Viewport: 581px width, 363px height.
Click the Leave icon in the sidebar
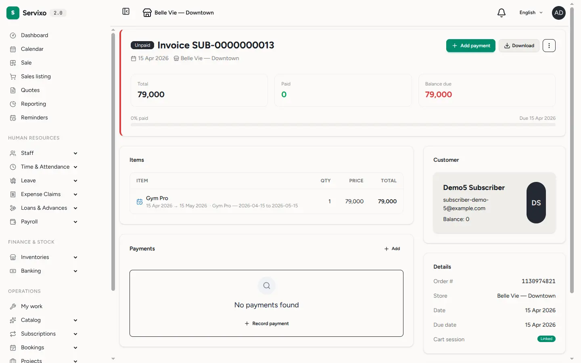click(13, 181)
